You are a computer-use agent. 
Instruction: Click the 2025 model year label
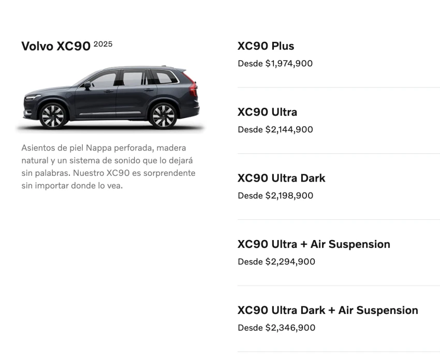pyautogui.click(x=103, y=44)
